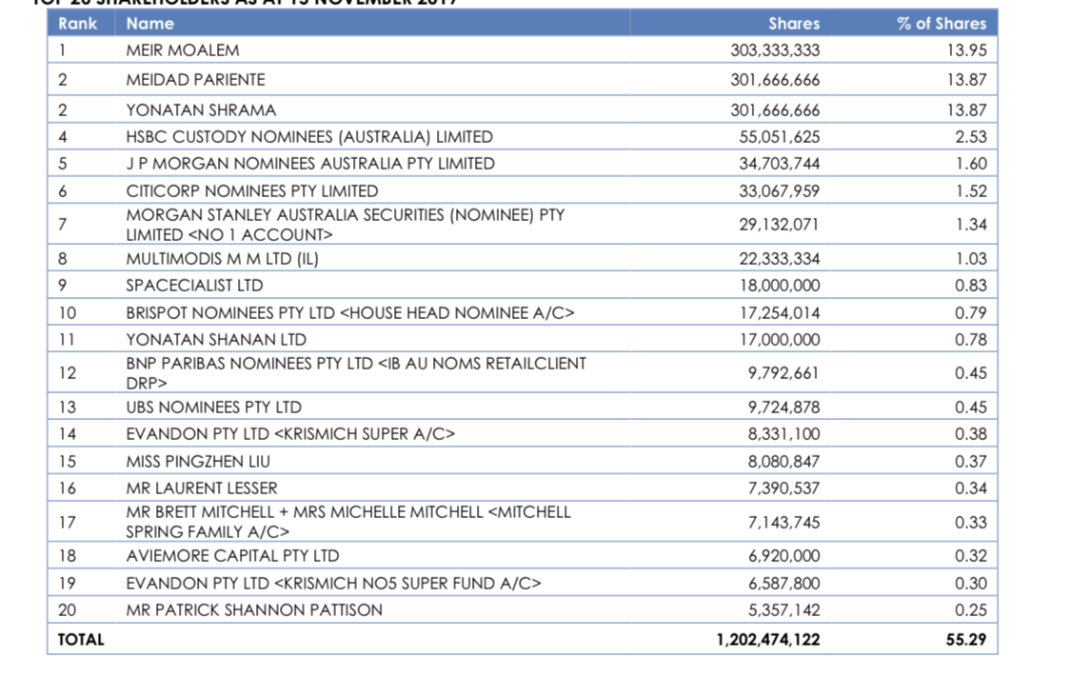Screen dimensions: 1071x677
Task: Click J P MORGAN NOMINEES AUSTRALIA PTY LIMITED
Action: click(x=310, y=164)
